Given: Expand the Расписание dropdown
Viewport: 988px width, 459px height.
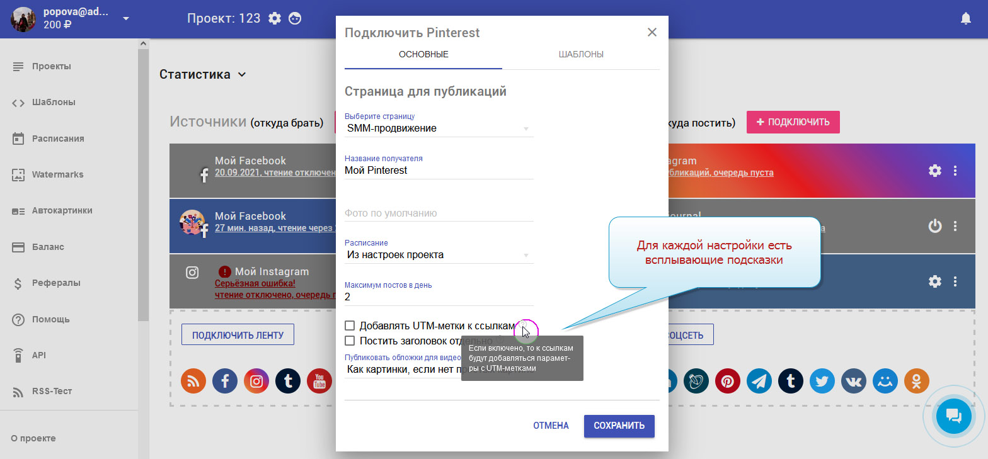Looking at the screenshot, I should (439, 255).
